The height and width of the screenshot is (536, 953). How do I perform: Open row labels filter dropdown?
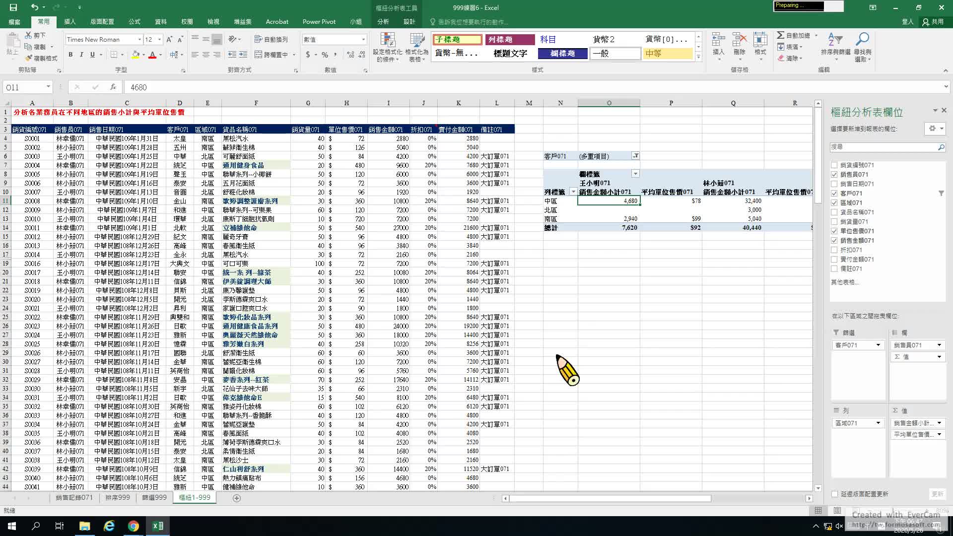pyautogui.click(x=573, y=192)
